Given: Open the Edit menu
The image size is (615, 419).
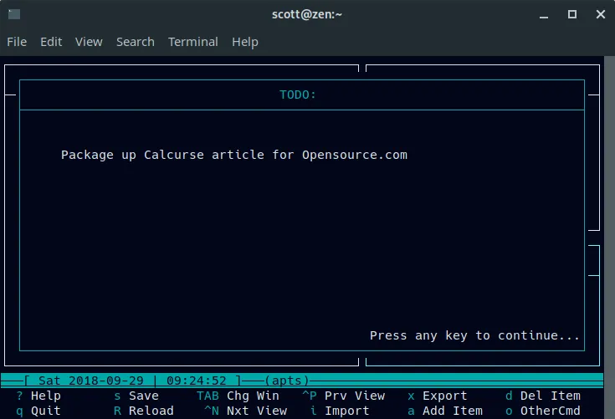Looking at the screenshot, I should tap(51, 42).
